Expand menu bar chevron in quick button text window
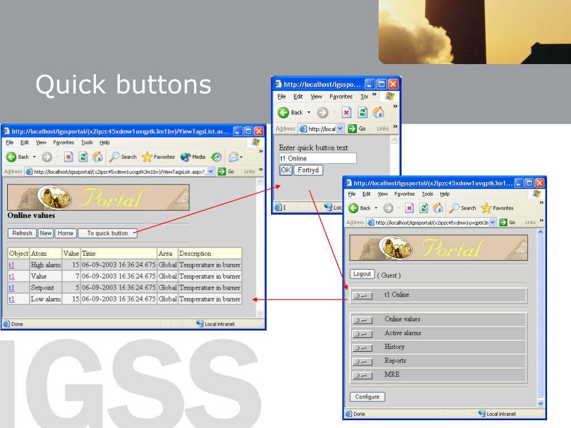571x428 pixels. (x=374, y=94)
